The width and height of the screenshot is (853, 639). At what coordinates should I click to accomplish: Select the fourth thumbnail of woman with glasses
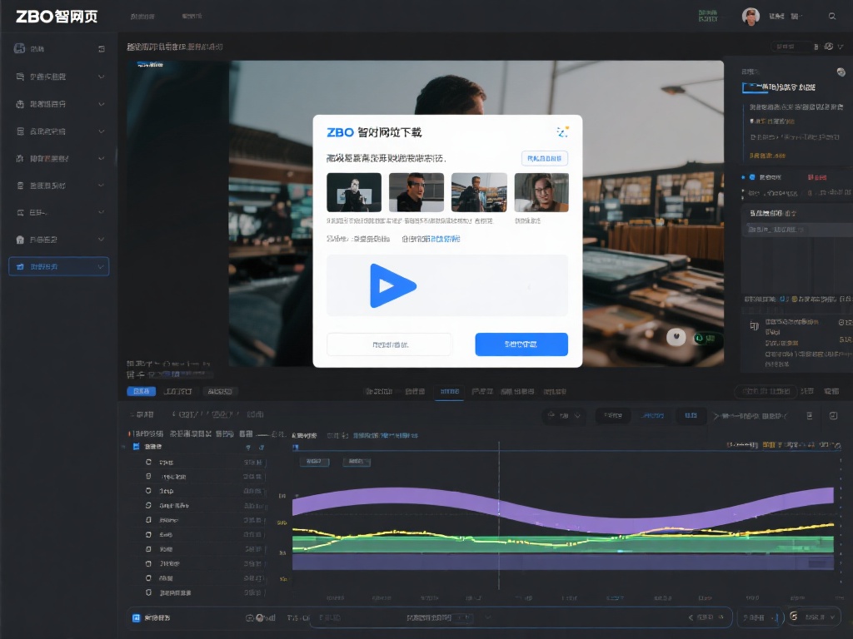(541, 192)
